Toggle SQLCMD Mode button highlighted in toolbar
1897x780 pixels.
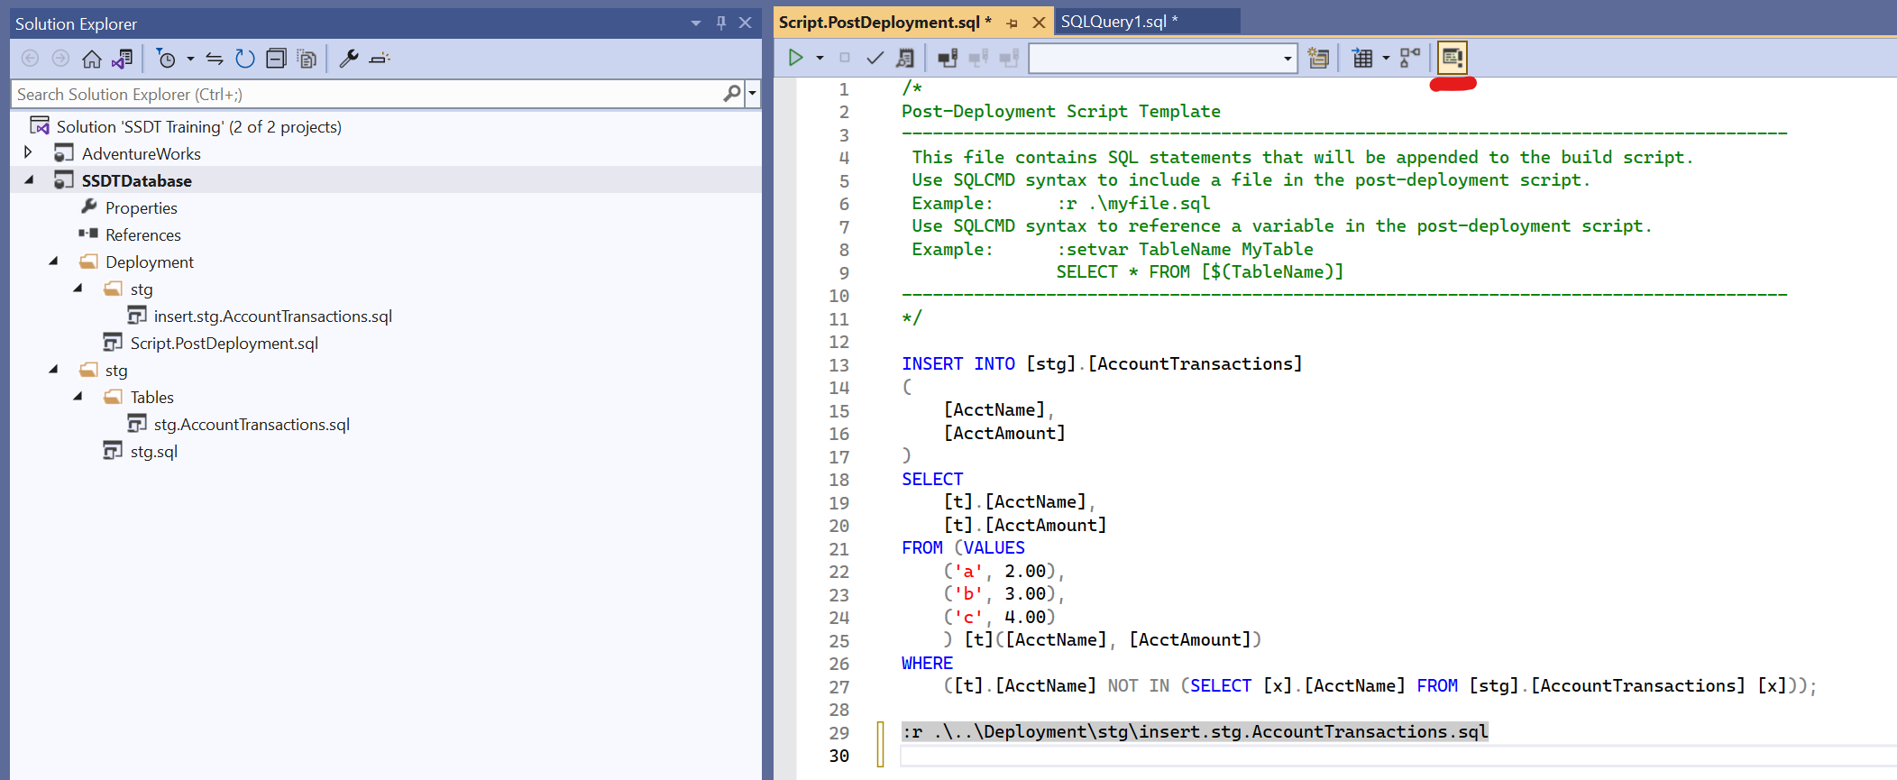pos(1452,58)
